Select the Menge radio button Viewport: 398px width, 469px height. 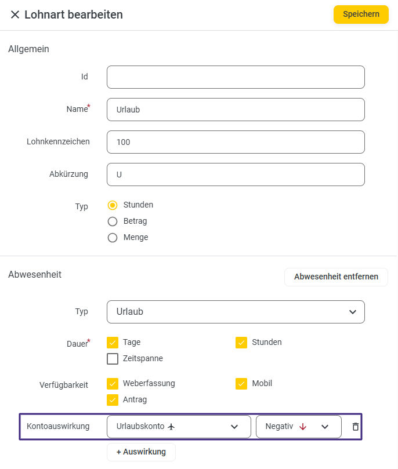[x=113, y=238]
